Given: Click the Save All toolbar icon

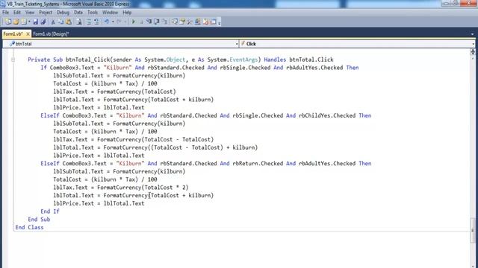Looking at the screenshot, I should click(x=43, y=22).
